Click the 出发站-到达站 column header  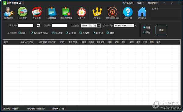pyautogui.click(x=27, y=42)
